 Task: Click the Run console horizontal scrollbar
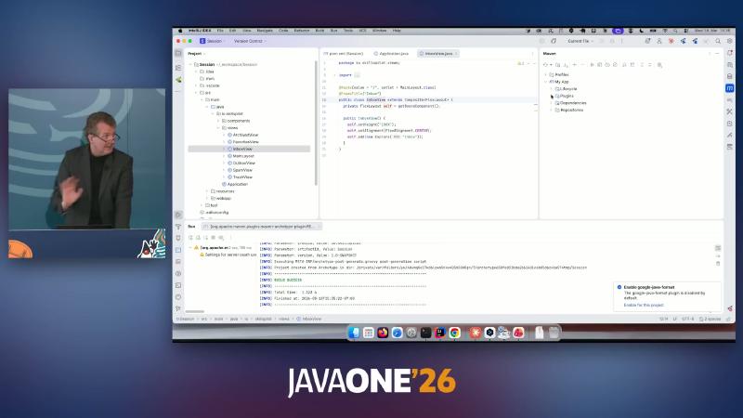coord(195,312)
